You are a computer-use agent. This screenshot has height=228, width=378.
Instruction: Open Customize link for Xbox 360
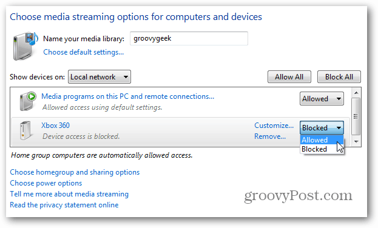pyautogui.click(x=274, y=126)
